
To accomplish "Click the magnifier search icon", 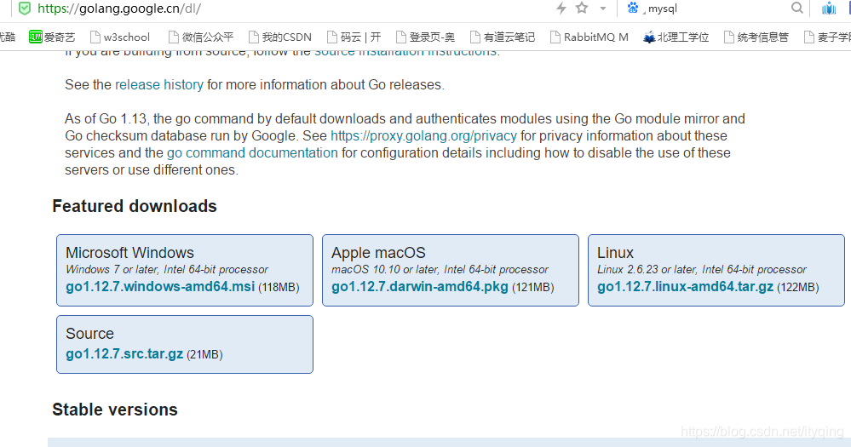I will 796,8.
